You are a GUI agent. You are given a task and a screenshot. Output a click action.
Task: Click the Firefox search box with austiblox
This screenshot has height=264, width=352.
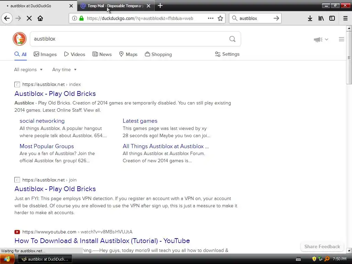[x=255, y=18]
